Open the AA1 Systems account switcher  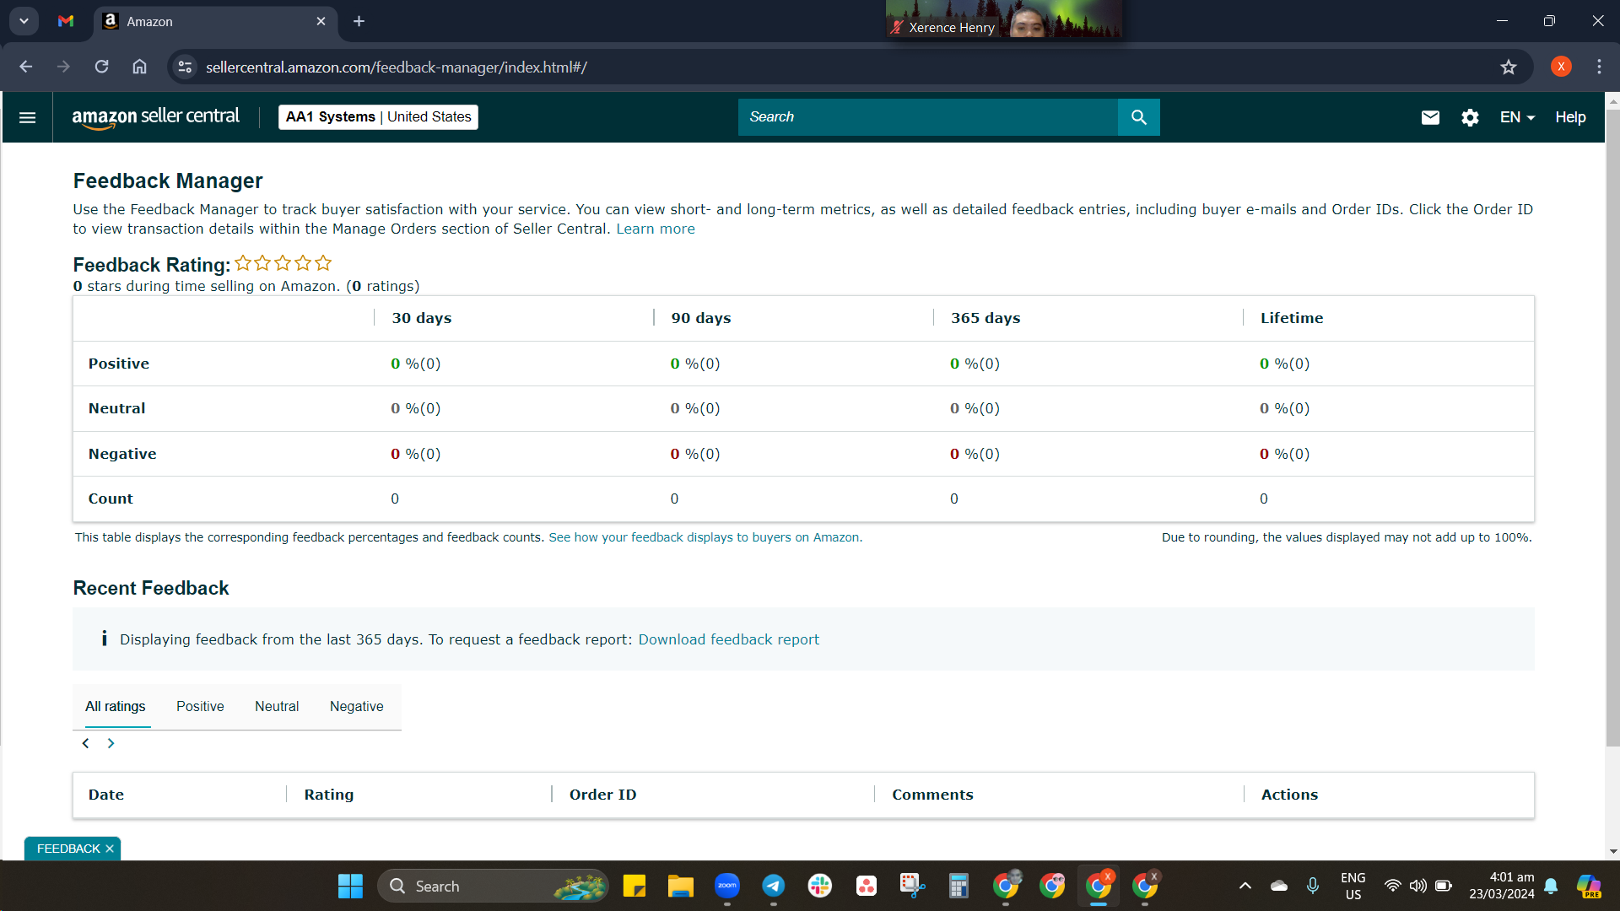pyautogui.click(x=378, y=117)
